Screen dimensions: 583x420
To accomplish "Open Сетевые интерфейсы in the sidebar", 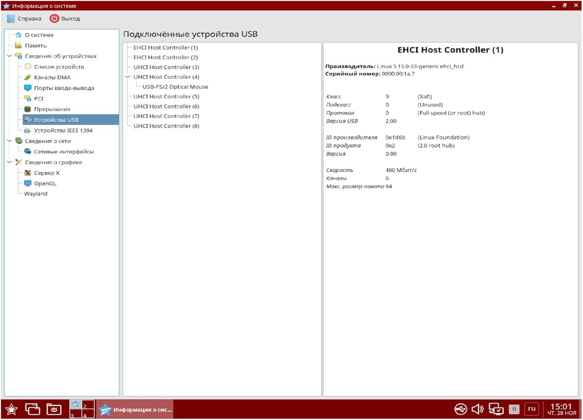I will (x=64, y=151).
